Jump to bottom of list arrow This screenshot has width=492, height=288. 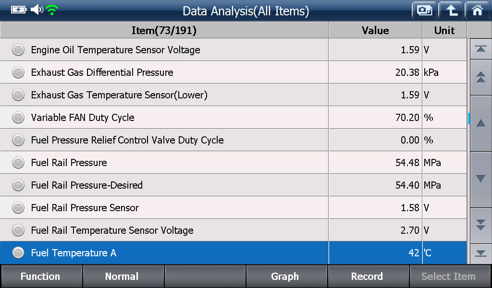480,253
